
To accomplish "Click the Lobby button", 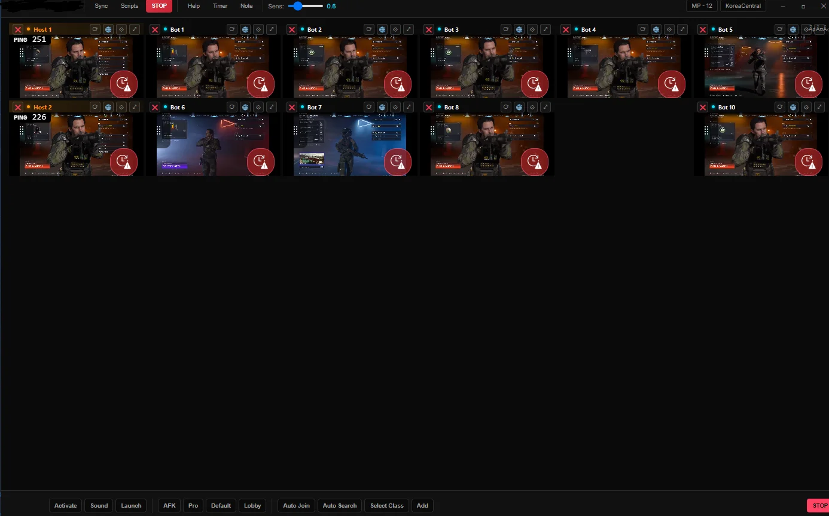I will click(252, 505).
